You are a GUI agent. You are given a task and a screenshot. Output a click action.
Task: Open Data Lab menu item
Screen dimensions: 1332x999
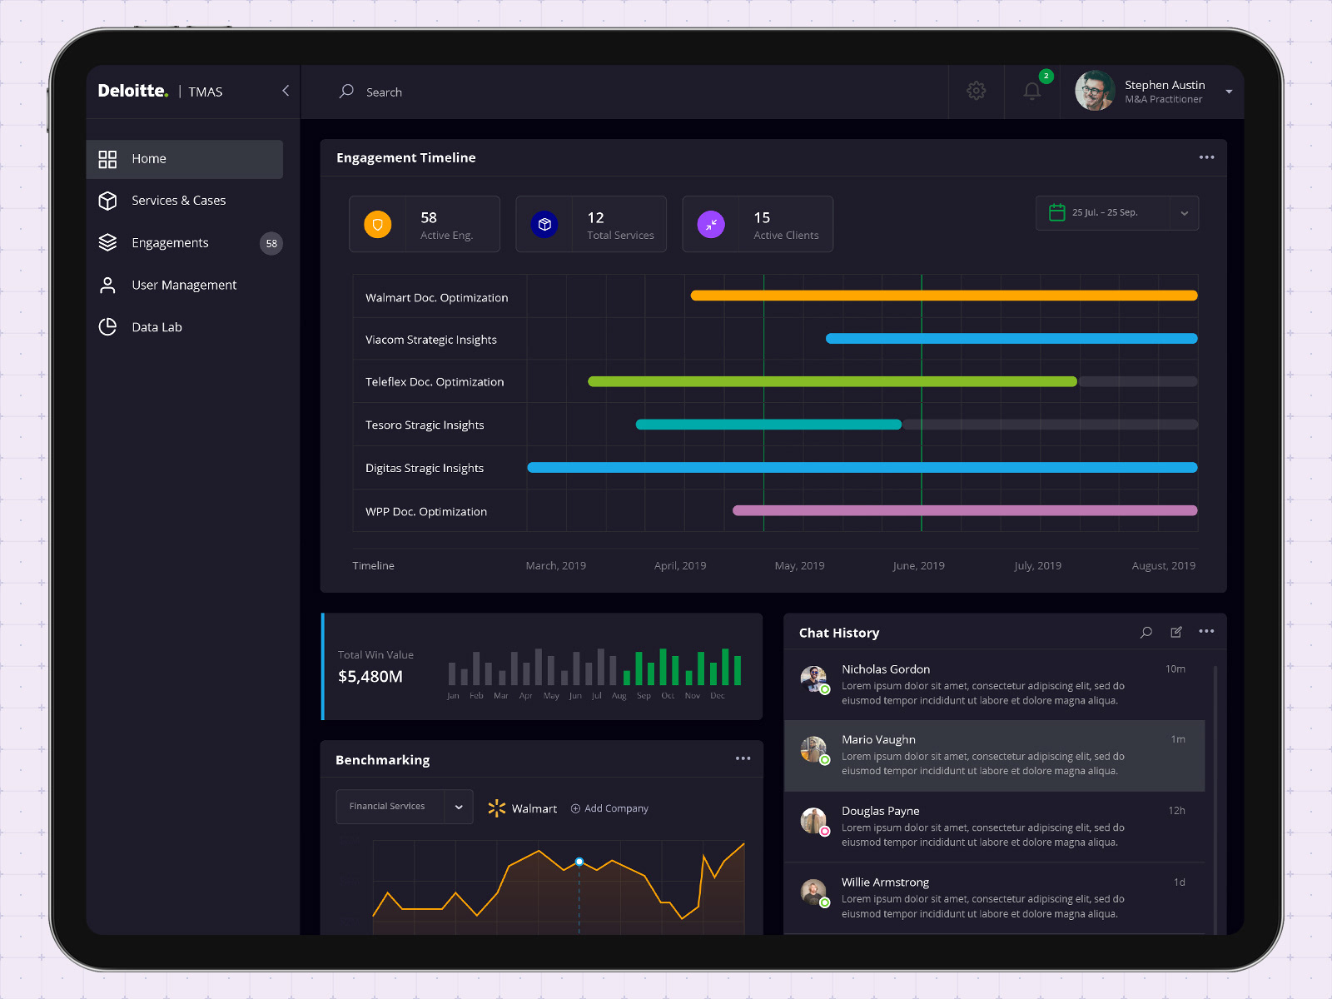185,327
